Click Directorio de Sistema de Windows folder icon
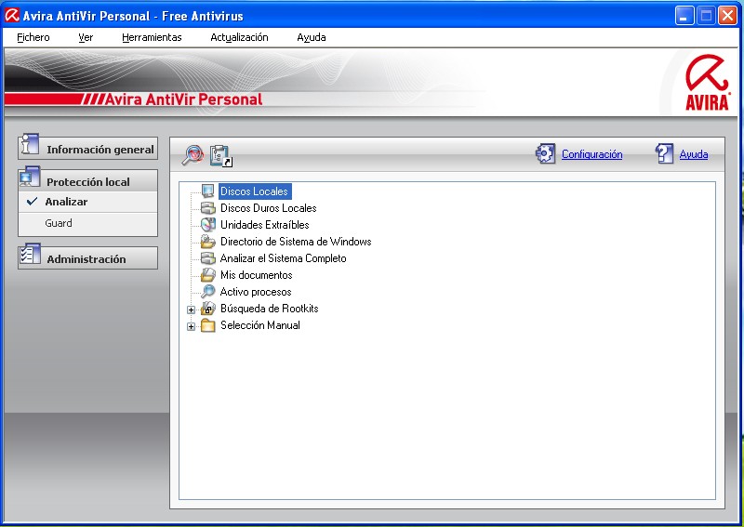The height and width of the screenshot is (527, 744). (x=207, y=242)
